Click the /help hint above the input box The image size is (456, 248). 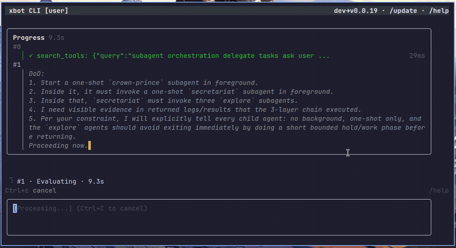pos(439,190)
